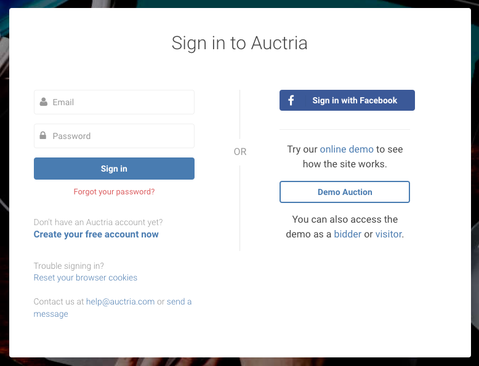This screenshot has height=366, width=479.
Task: Click the Sign in to Auctria heading
Action: point(239,43)
